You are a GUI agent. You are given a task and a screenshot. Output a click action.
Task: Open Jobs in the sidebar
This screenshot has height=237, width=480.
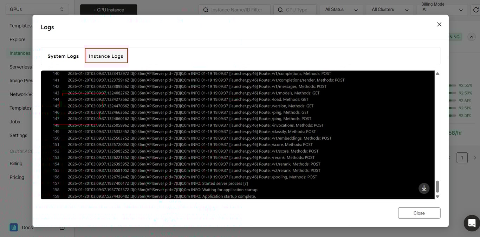tap(15, 122)
